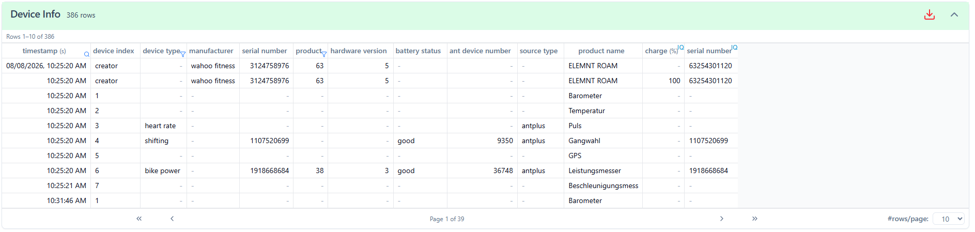Click the 10:31:46 AM timestamp cell
Viewport: 975px width, 232px height.
point(46,200)
